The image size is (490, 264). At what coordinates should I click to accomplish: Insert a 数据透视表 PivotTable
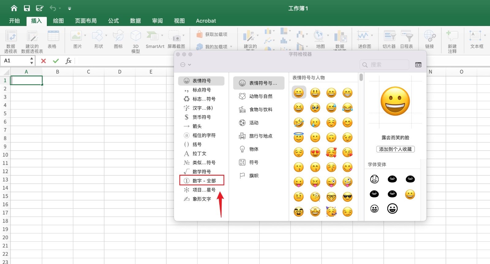pyautogui.click(x=11, y=41)
